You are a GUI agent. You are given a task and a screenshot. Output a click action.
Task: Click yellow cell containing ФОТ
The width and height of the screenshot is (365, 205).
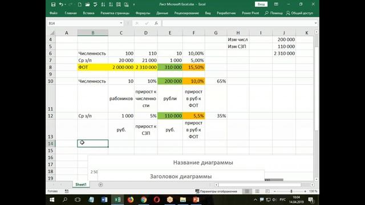(x=92, y=67)
